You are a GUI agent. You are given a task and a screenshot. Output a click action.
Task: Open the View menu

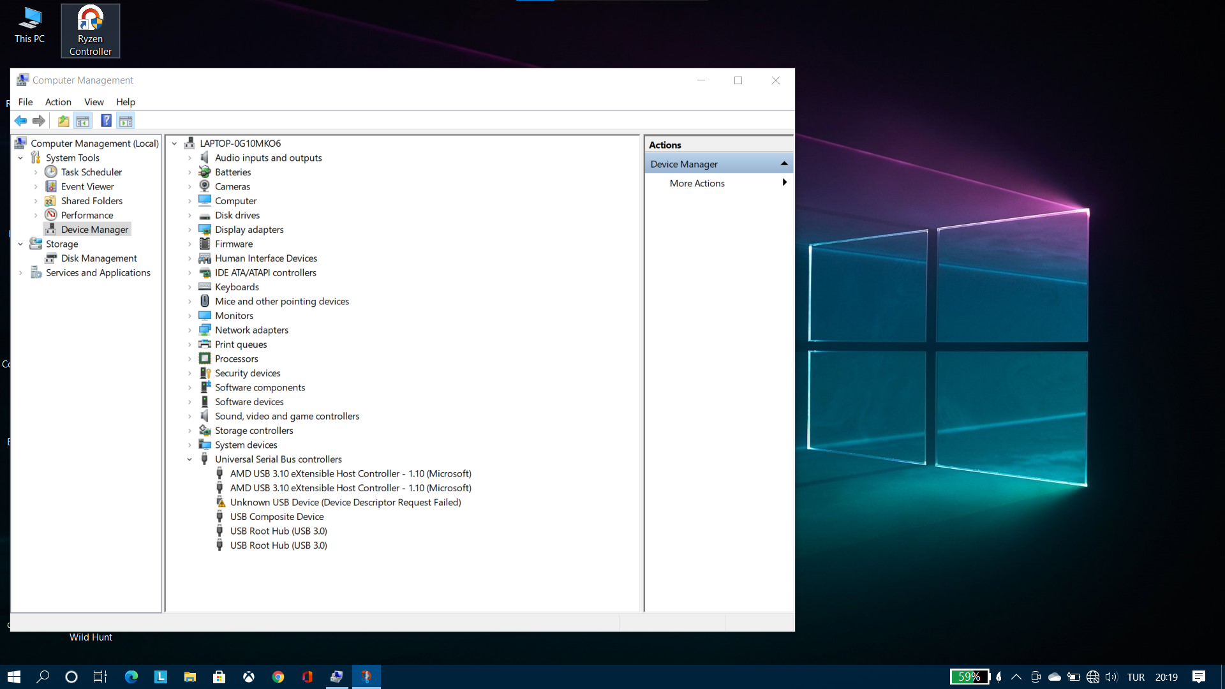tap(94, 102)
